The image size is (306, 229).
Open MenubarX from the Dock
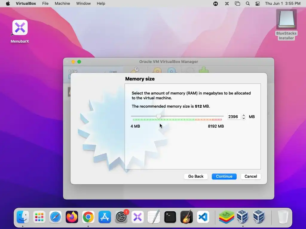coord(137,217)
